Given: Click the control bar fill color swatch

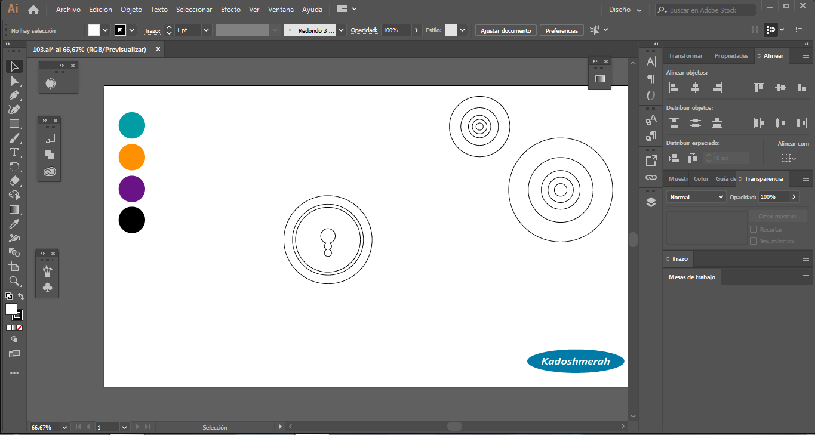Looking at the screenshot, I should tap(94, 30).
